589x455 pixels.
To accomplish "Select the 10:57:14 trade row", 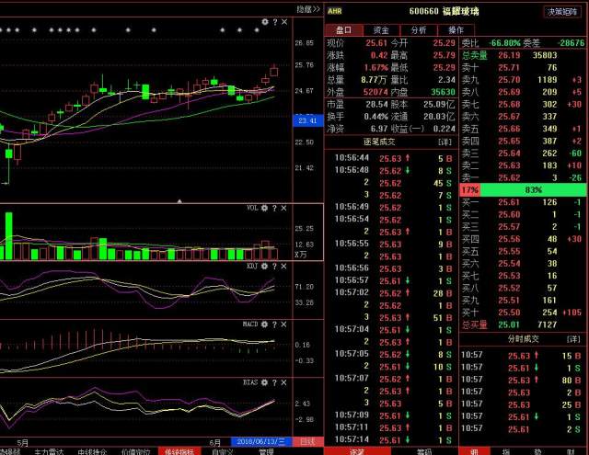I will (393, 439).
